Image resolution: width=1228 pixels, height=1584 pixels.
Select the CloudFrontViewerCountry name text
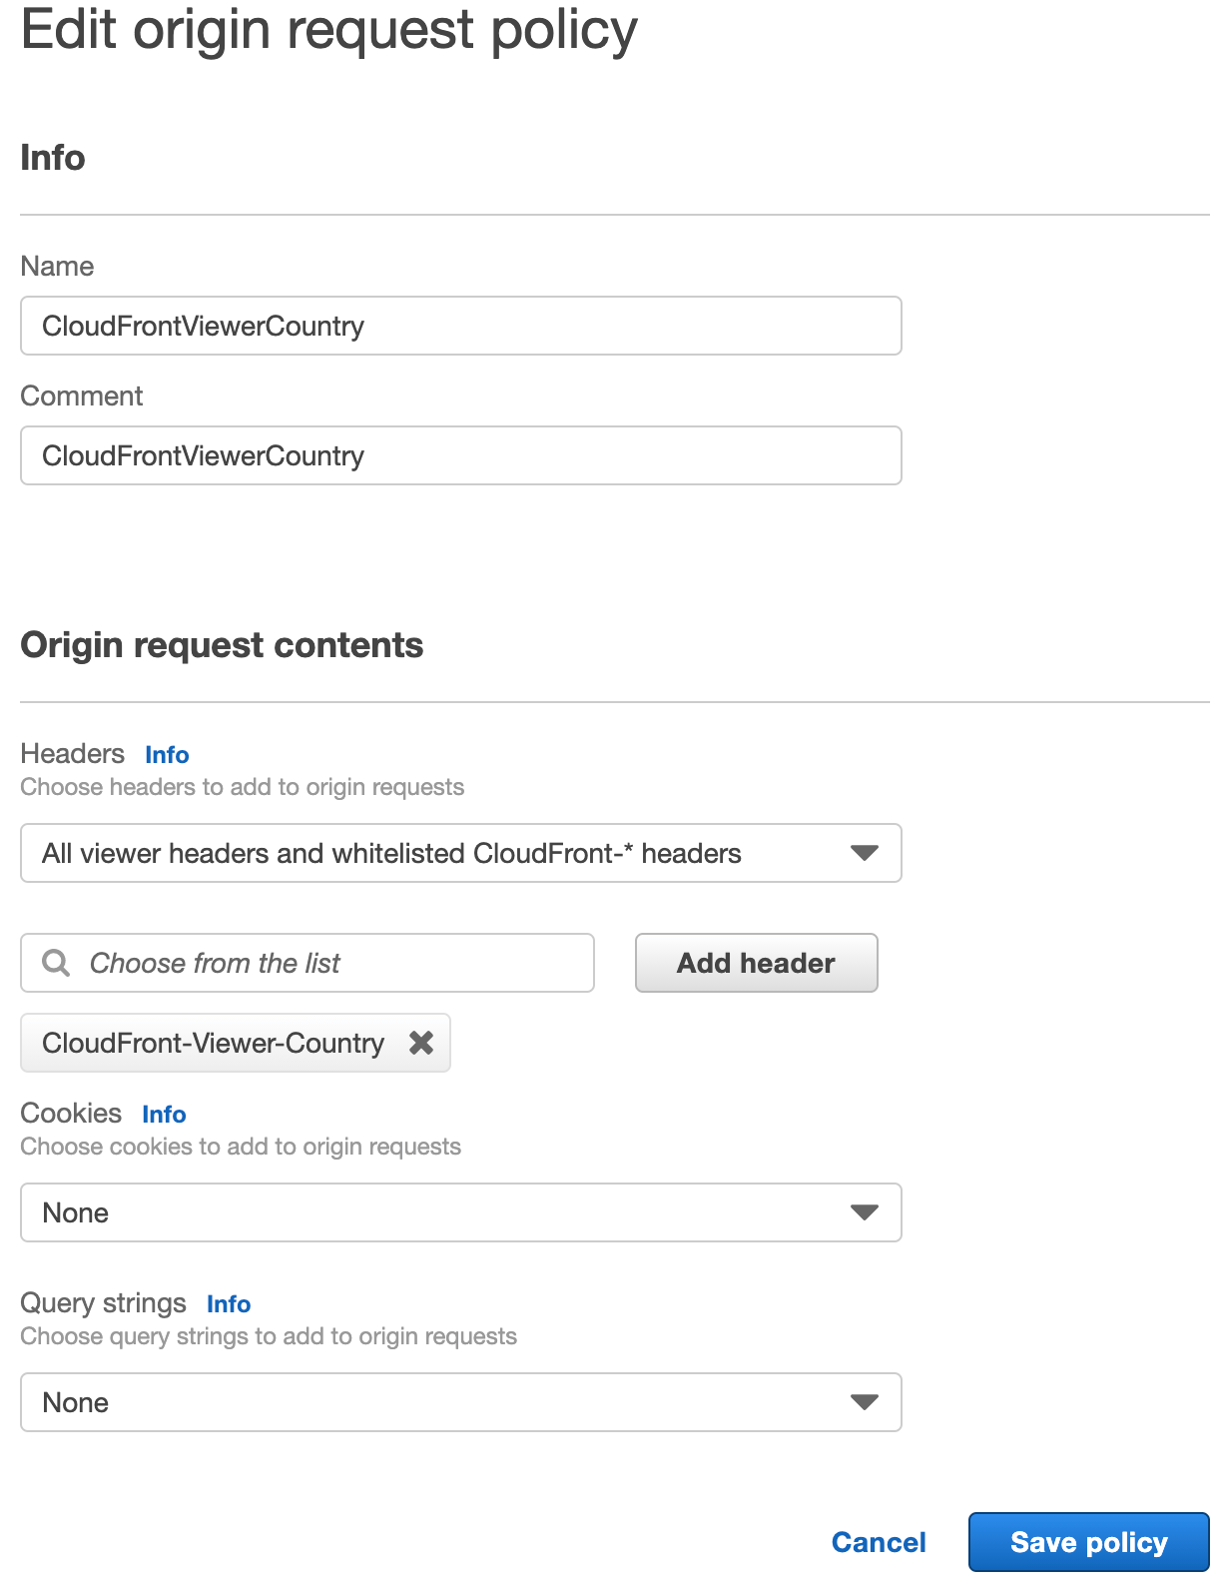tap(203, 326)
